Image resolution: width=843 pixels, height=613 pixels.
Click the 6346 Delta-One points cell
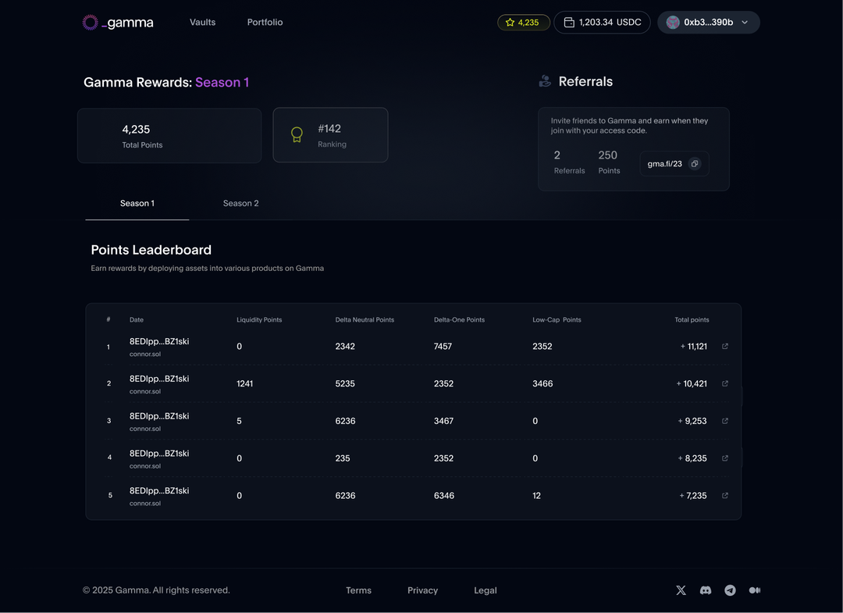(x=444, y=496)
